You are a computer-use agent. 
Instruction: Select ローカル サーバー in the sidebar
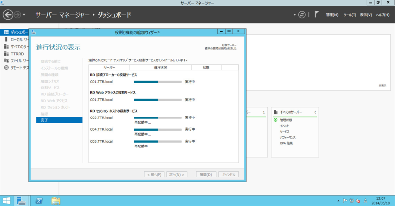[x=14, y=39]
